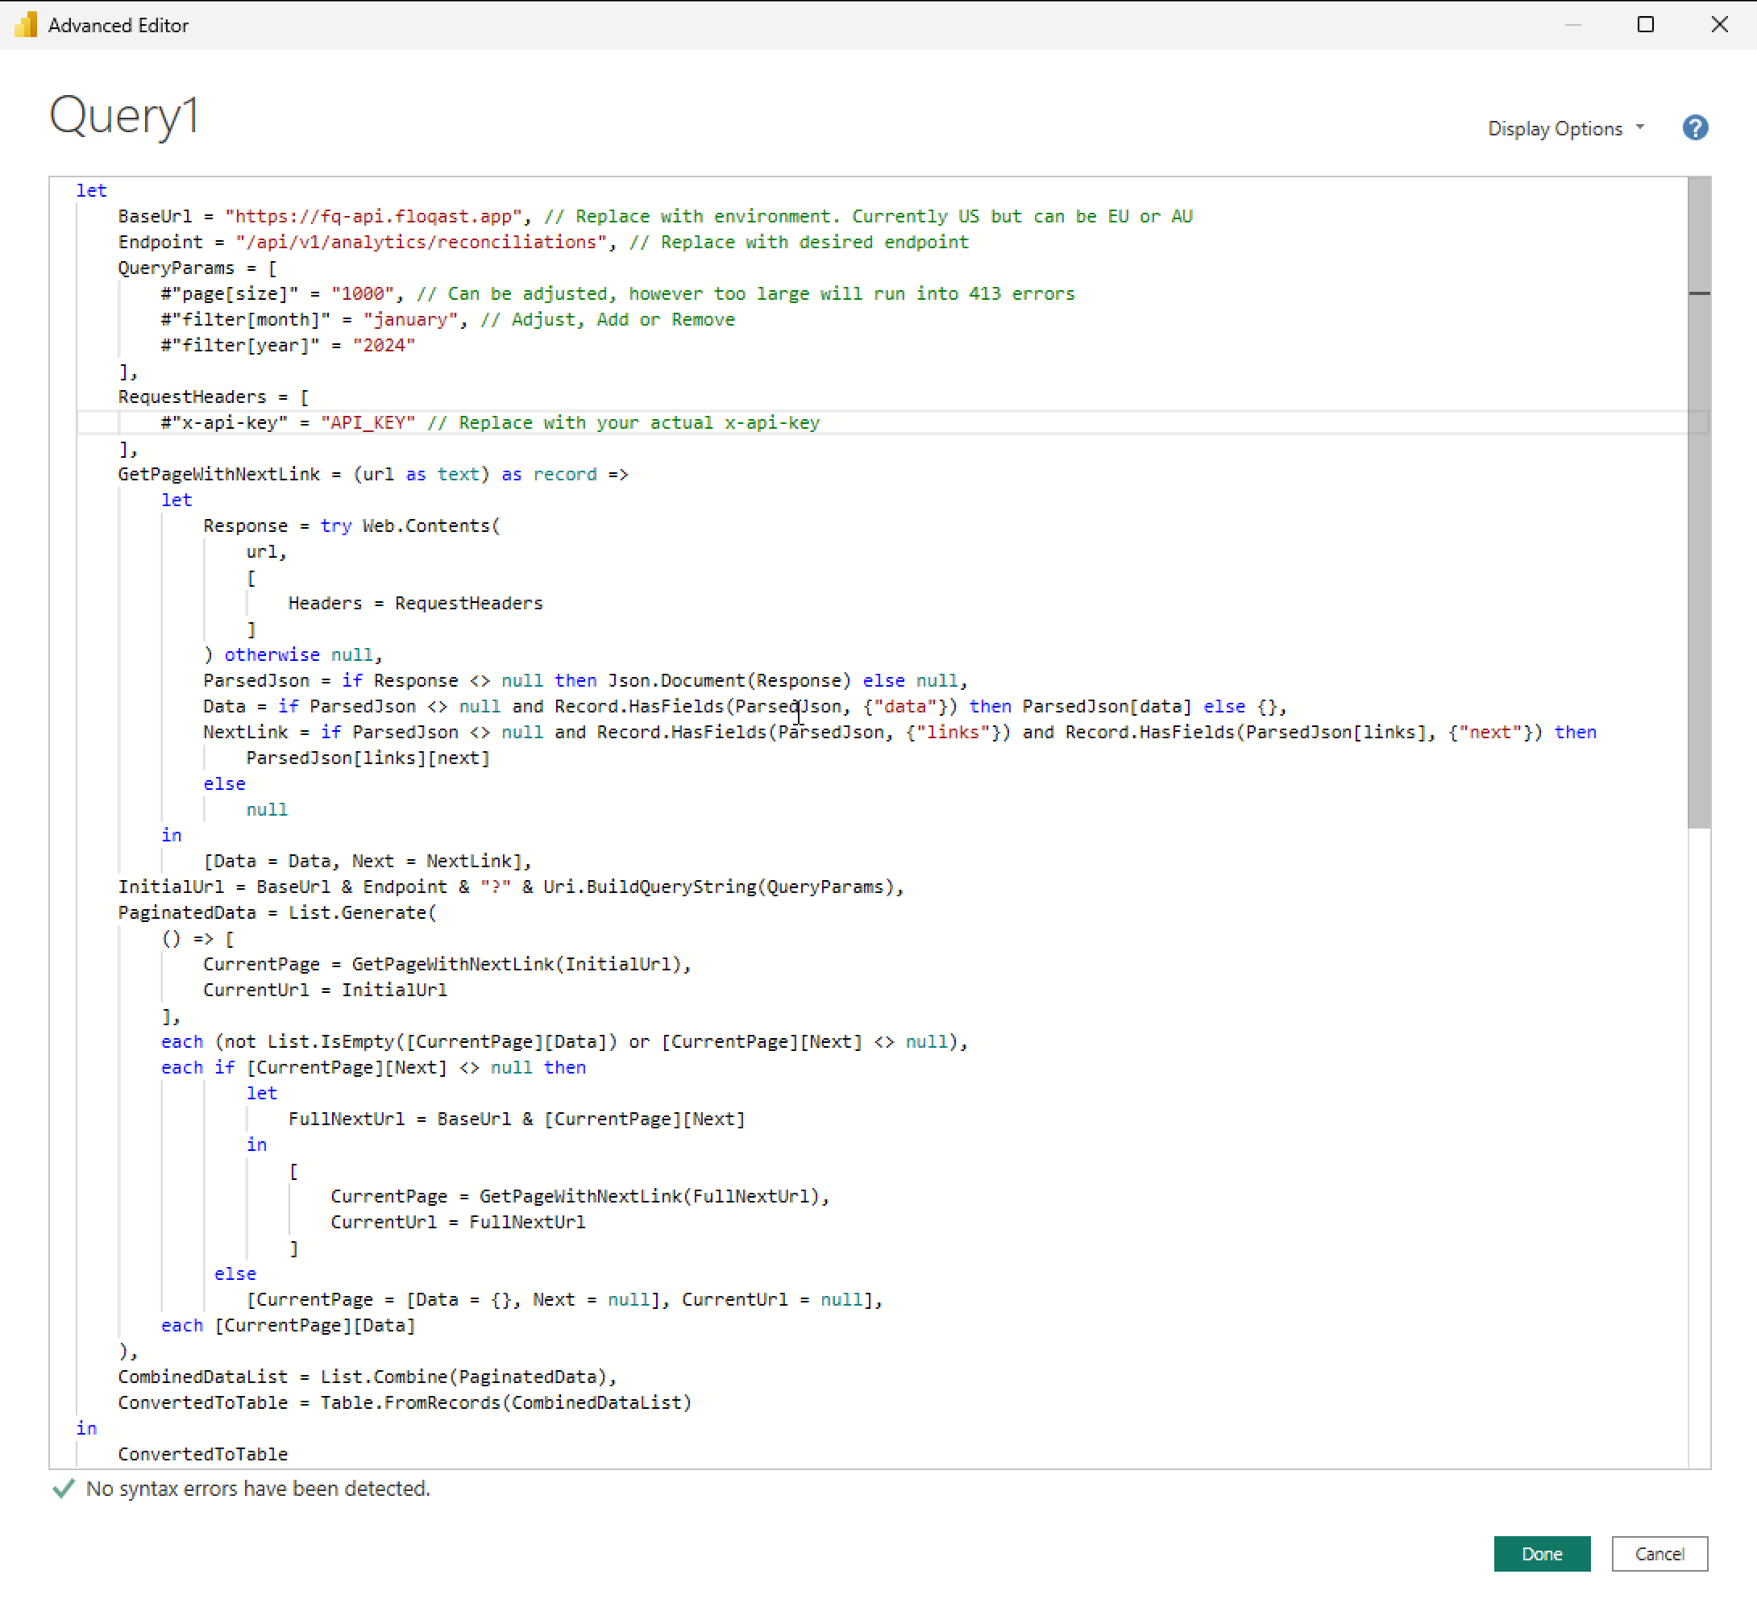Click the comment about 413 errors
This screenshot has height=1620, width=1757.
[x=746, y=293]
